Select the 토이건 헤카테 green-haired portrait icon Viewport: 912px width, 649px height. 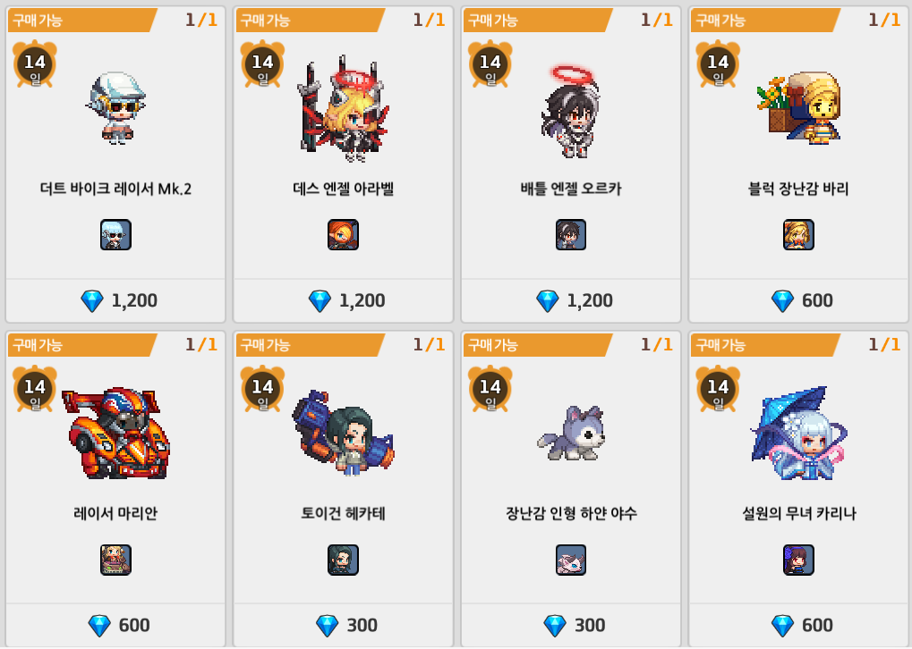click(x=343, y=560)
